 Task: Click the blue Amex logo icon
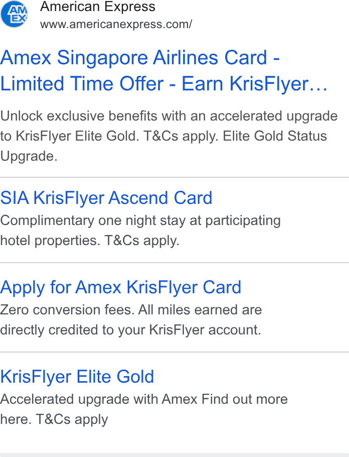pyautogui.click(x=14, y=14)
